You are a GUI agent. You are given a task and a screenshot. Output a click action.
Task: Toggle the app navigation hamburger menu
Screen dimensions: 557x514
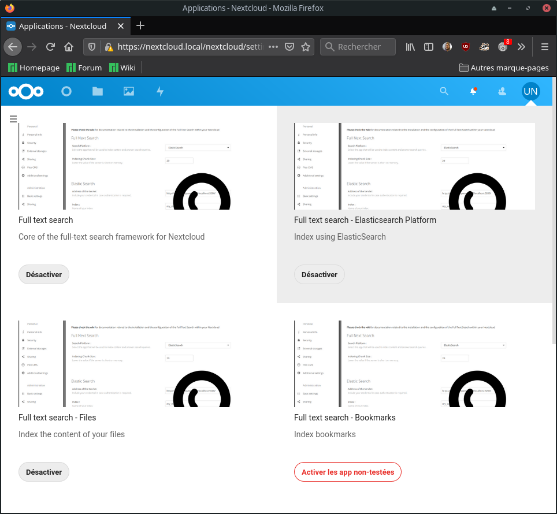pyautogui.click(x=13, y=118)
